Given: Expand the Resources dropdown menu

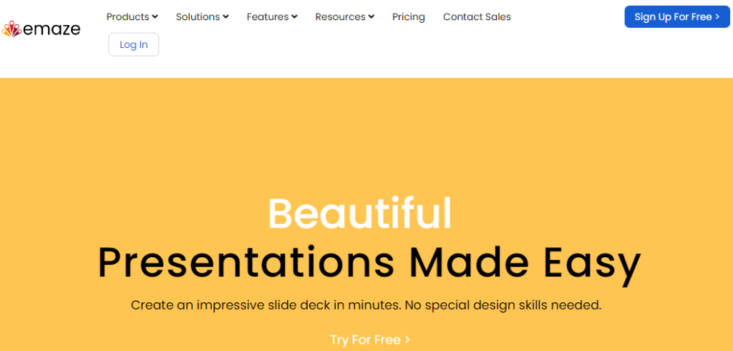Looking at the screenshot, I should pyautogui.click(x=345, y=17).
